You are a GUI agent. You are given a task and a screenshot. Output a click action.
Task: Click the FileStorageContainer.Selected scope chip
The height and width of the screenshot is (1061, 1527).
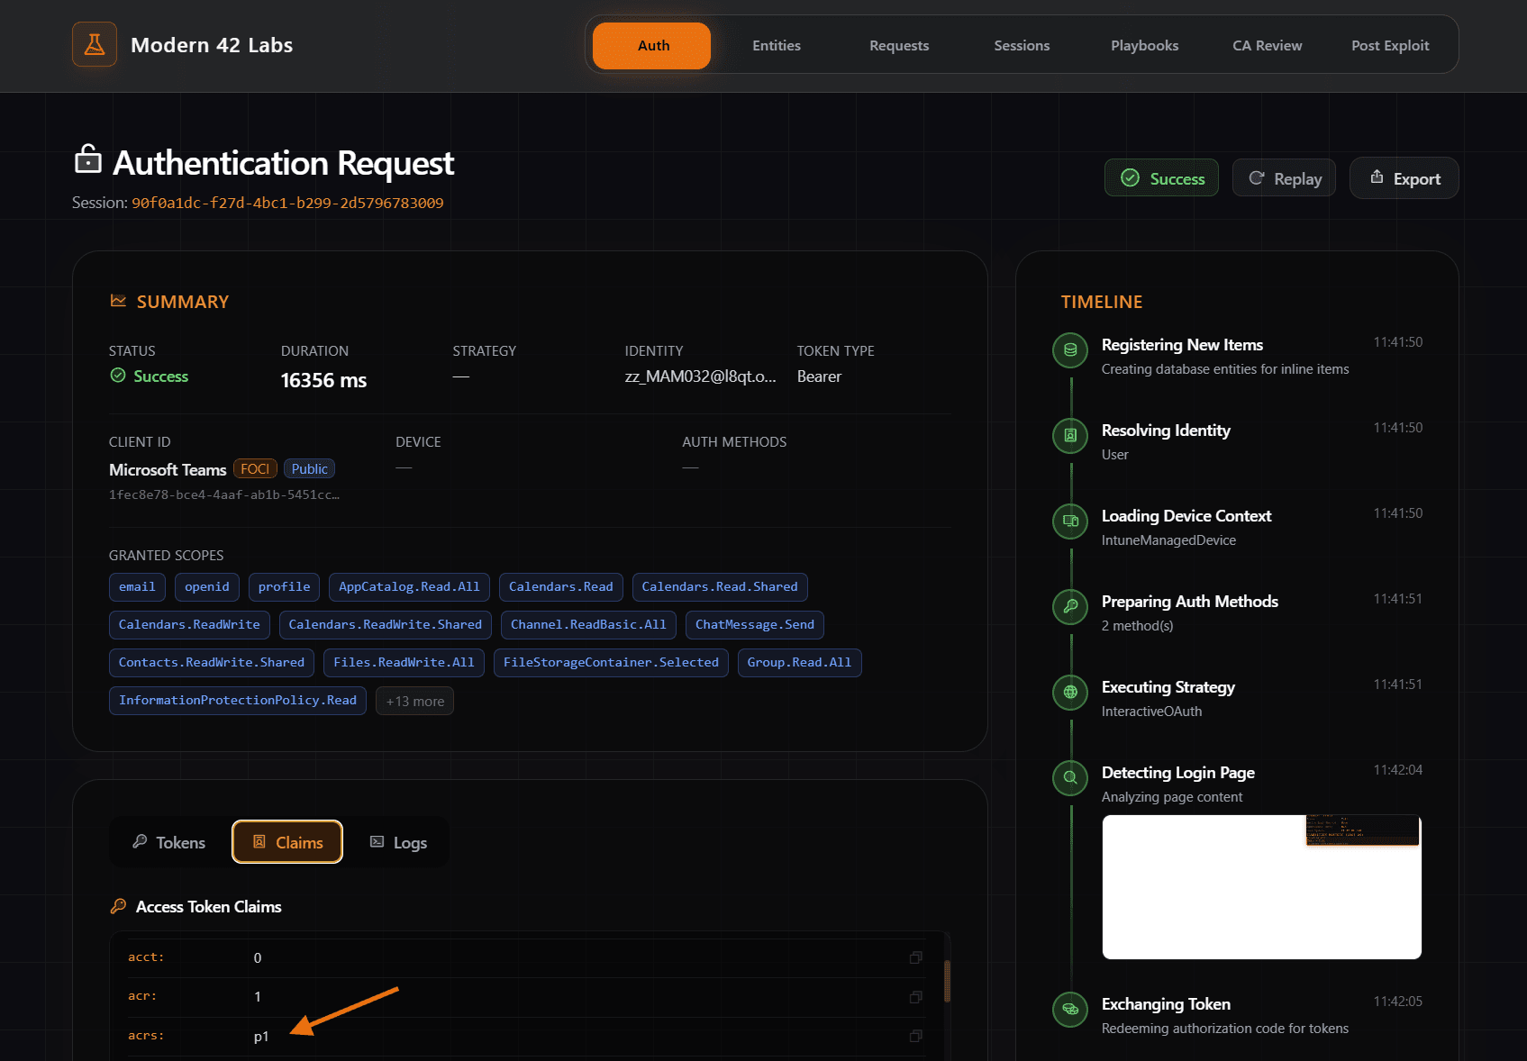(611, 663)
